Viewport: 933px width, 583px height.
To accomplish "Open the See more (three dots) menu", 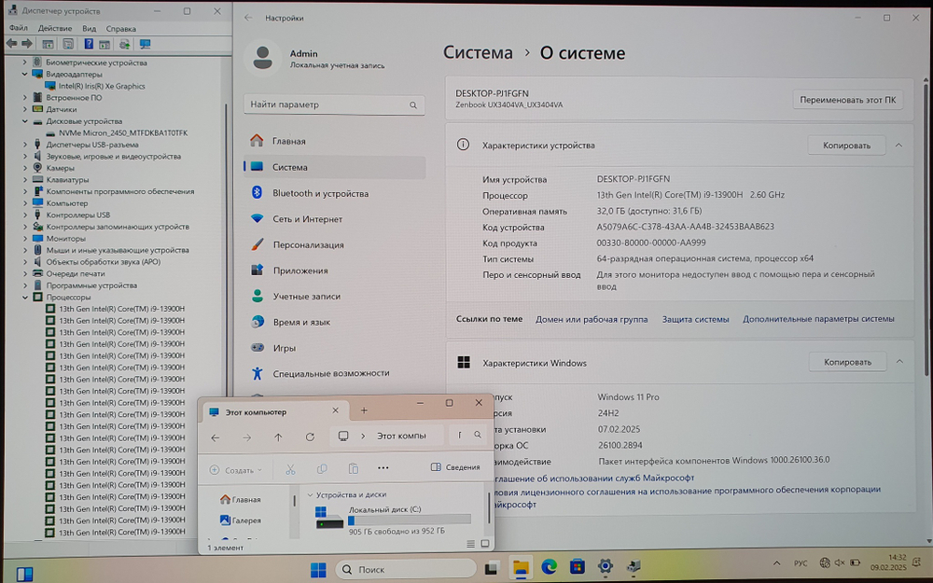I will (383, 468).
